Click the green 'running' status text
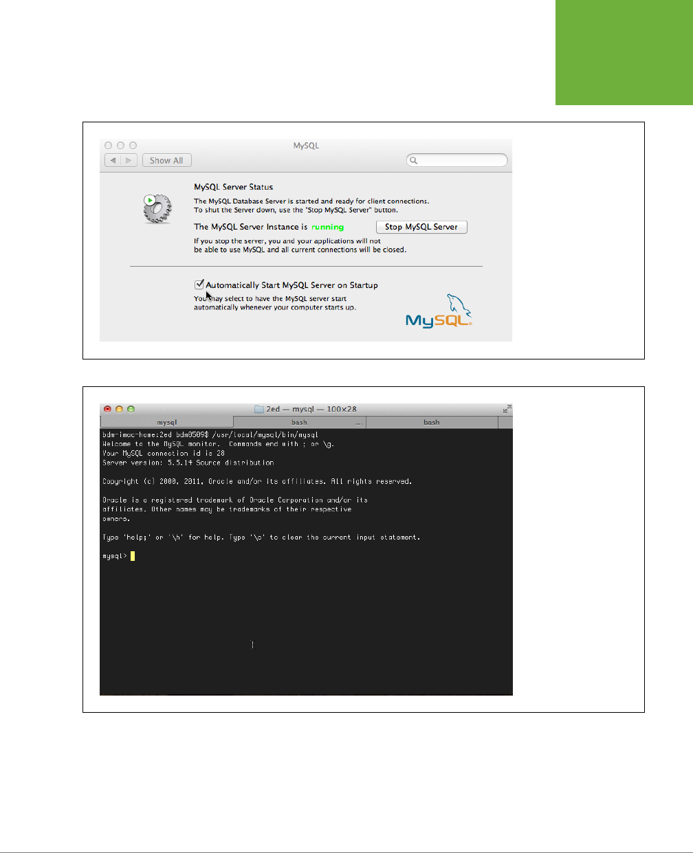This screenshot has width=693, height=853. [x=327, y=227]
